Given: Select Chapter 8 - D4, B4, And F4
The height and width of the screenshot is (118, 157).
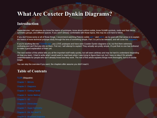Looking at the screenshot, I should tap(29, 112).
